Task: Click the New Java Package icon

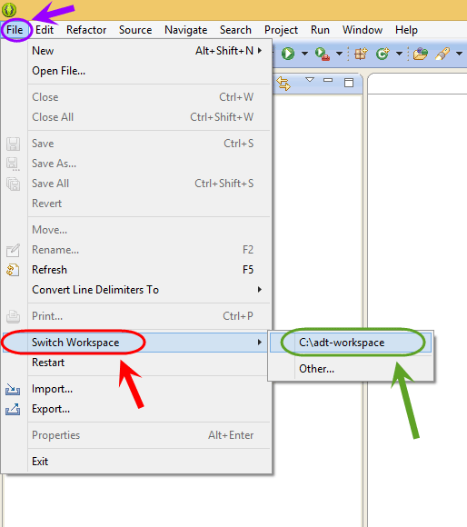Action: pyautogui.click(x=362, y=54)
